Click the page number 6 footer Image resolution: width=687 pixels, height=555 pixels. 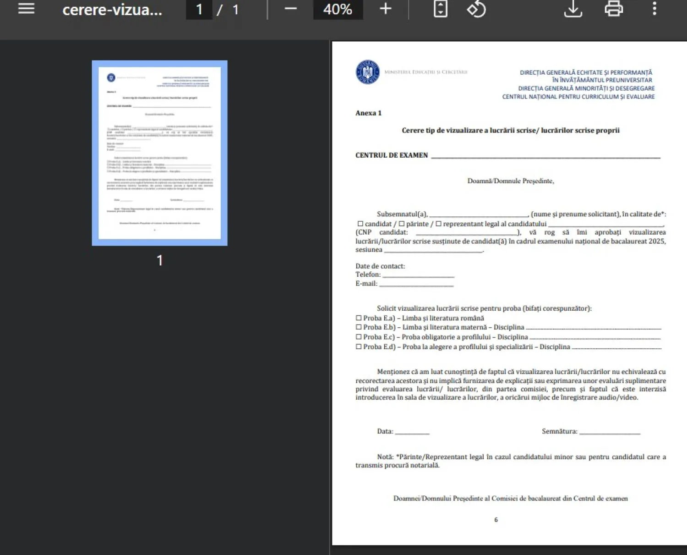[496, 520]
